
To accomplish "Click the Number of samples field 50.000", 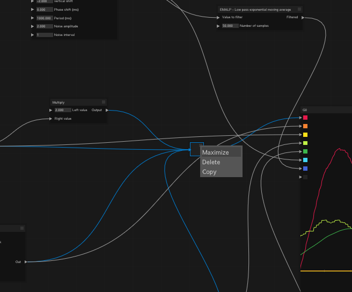I will pyautogui.click(x=230, y=26).
